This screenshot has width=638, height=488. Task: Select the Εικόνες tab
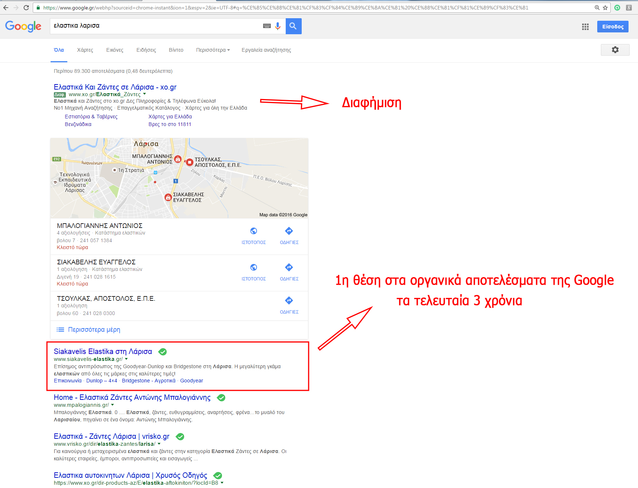tap(115, 50)
